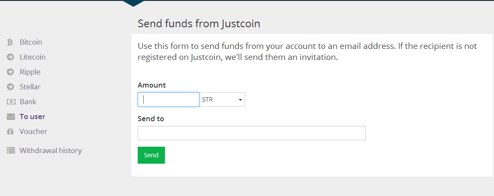Choose the Ripple text link in sidebar
The width and height of the screenshot is (494, 196).
pyautogui.click(x=30, y=72)
